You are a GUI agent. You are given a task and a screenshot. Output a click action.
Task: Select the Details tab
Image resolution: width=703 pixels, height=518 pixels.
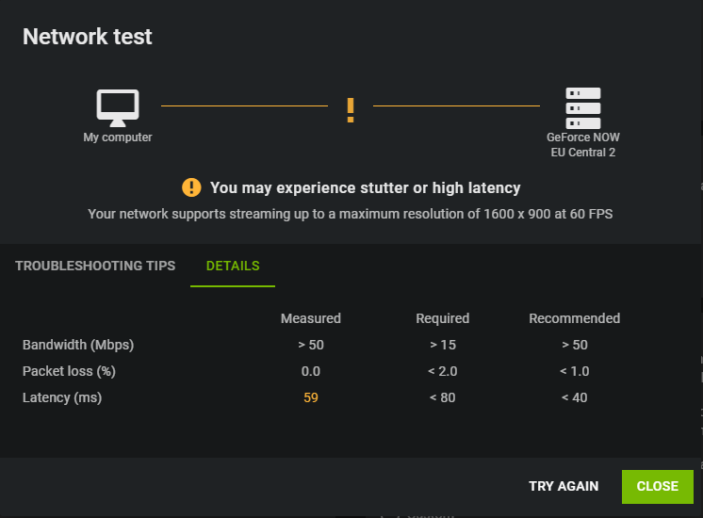tap(233, 266)
